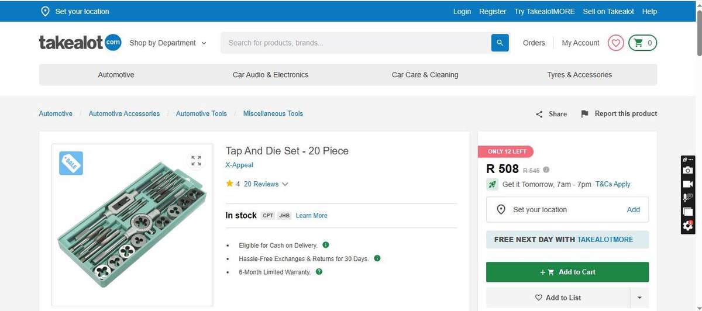
Task: Click the green rocket next-day delivery icon
Action: point(492,184)
